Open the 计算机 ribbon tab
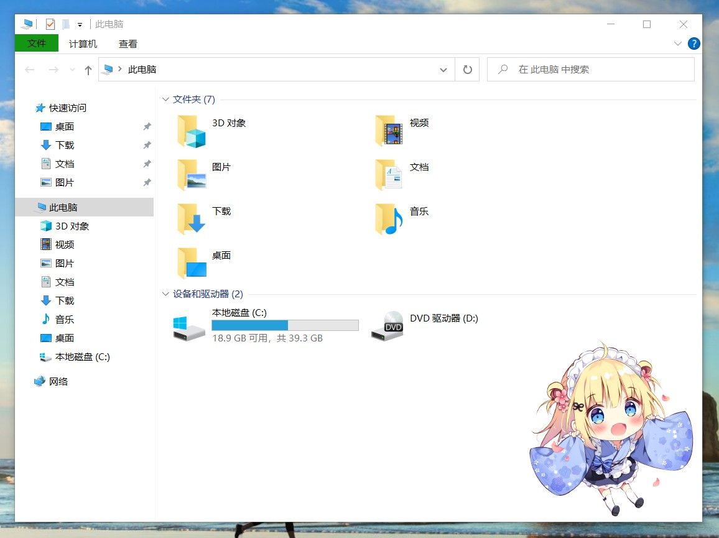719x538 pixels. [x=83, y=44]
